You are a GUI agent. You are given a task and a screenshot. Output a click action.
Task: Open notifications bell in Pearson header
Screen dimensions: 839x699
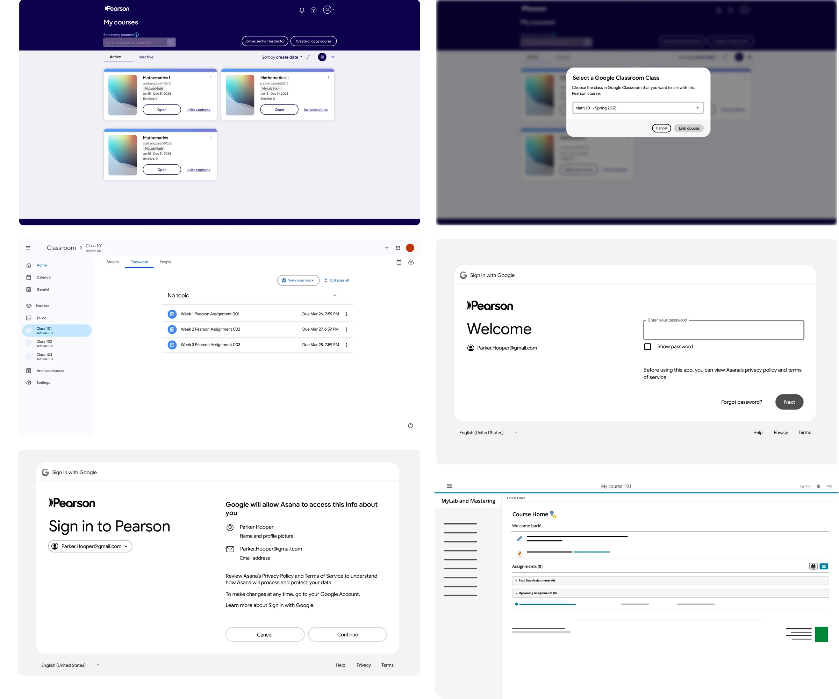click(302, 10)
